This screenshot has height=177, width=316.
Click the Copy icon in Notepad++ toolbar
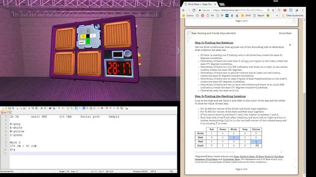click(33, 108)
